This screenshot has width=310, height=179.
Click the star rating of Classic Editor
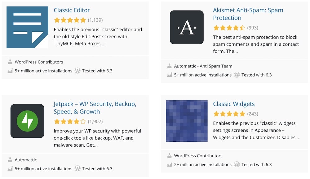[70, 20]
